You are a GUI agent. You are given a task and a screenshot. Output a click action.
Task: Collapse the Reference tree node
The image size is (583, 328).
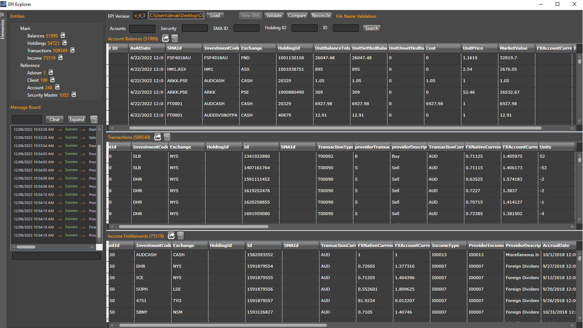[16, 66]
